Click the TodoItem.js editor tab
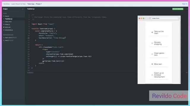Screen dimensions: 190x106 coord(31,9)
